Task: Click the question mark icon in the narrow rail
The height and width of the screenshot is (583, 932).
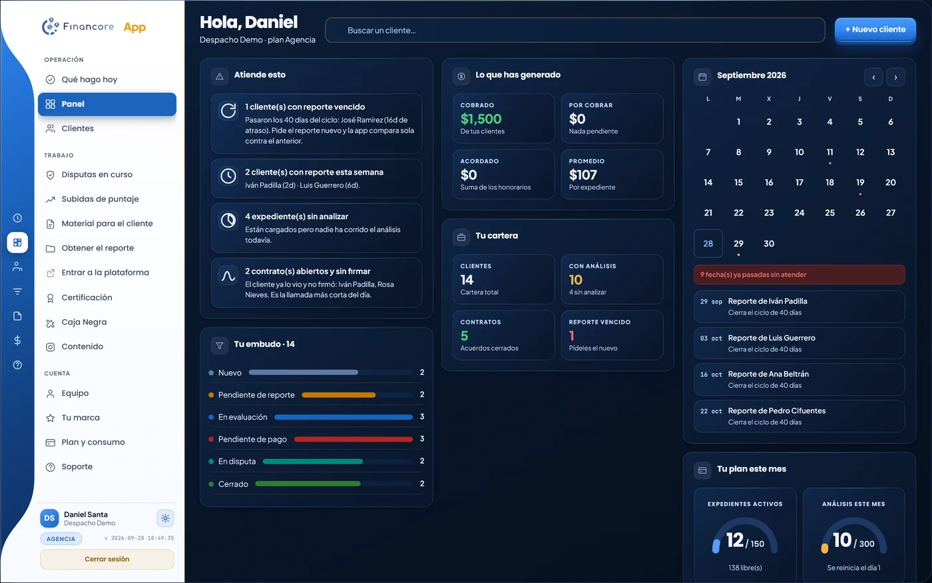Action: [17, 364]
